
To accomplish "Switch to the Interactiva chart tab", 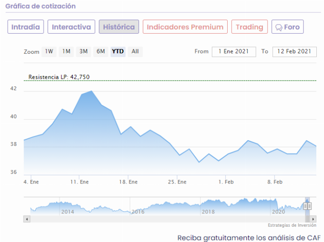I will tap(71, 27).
